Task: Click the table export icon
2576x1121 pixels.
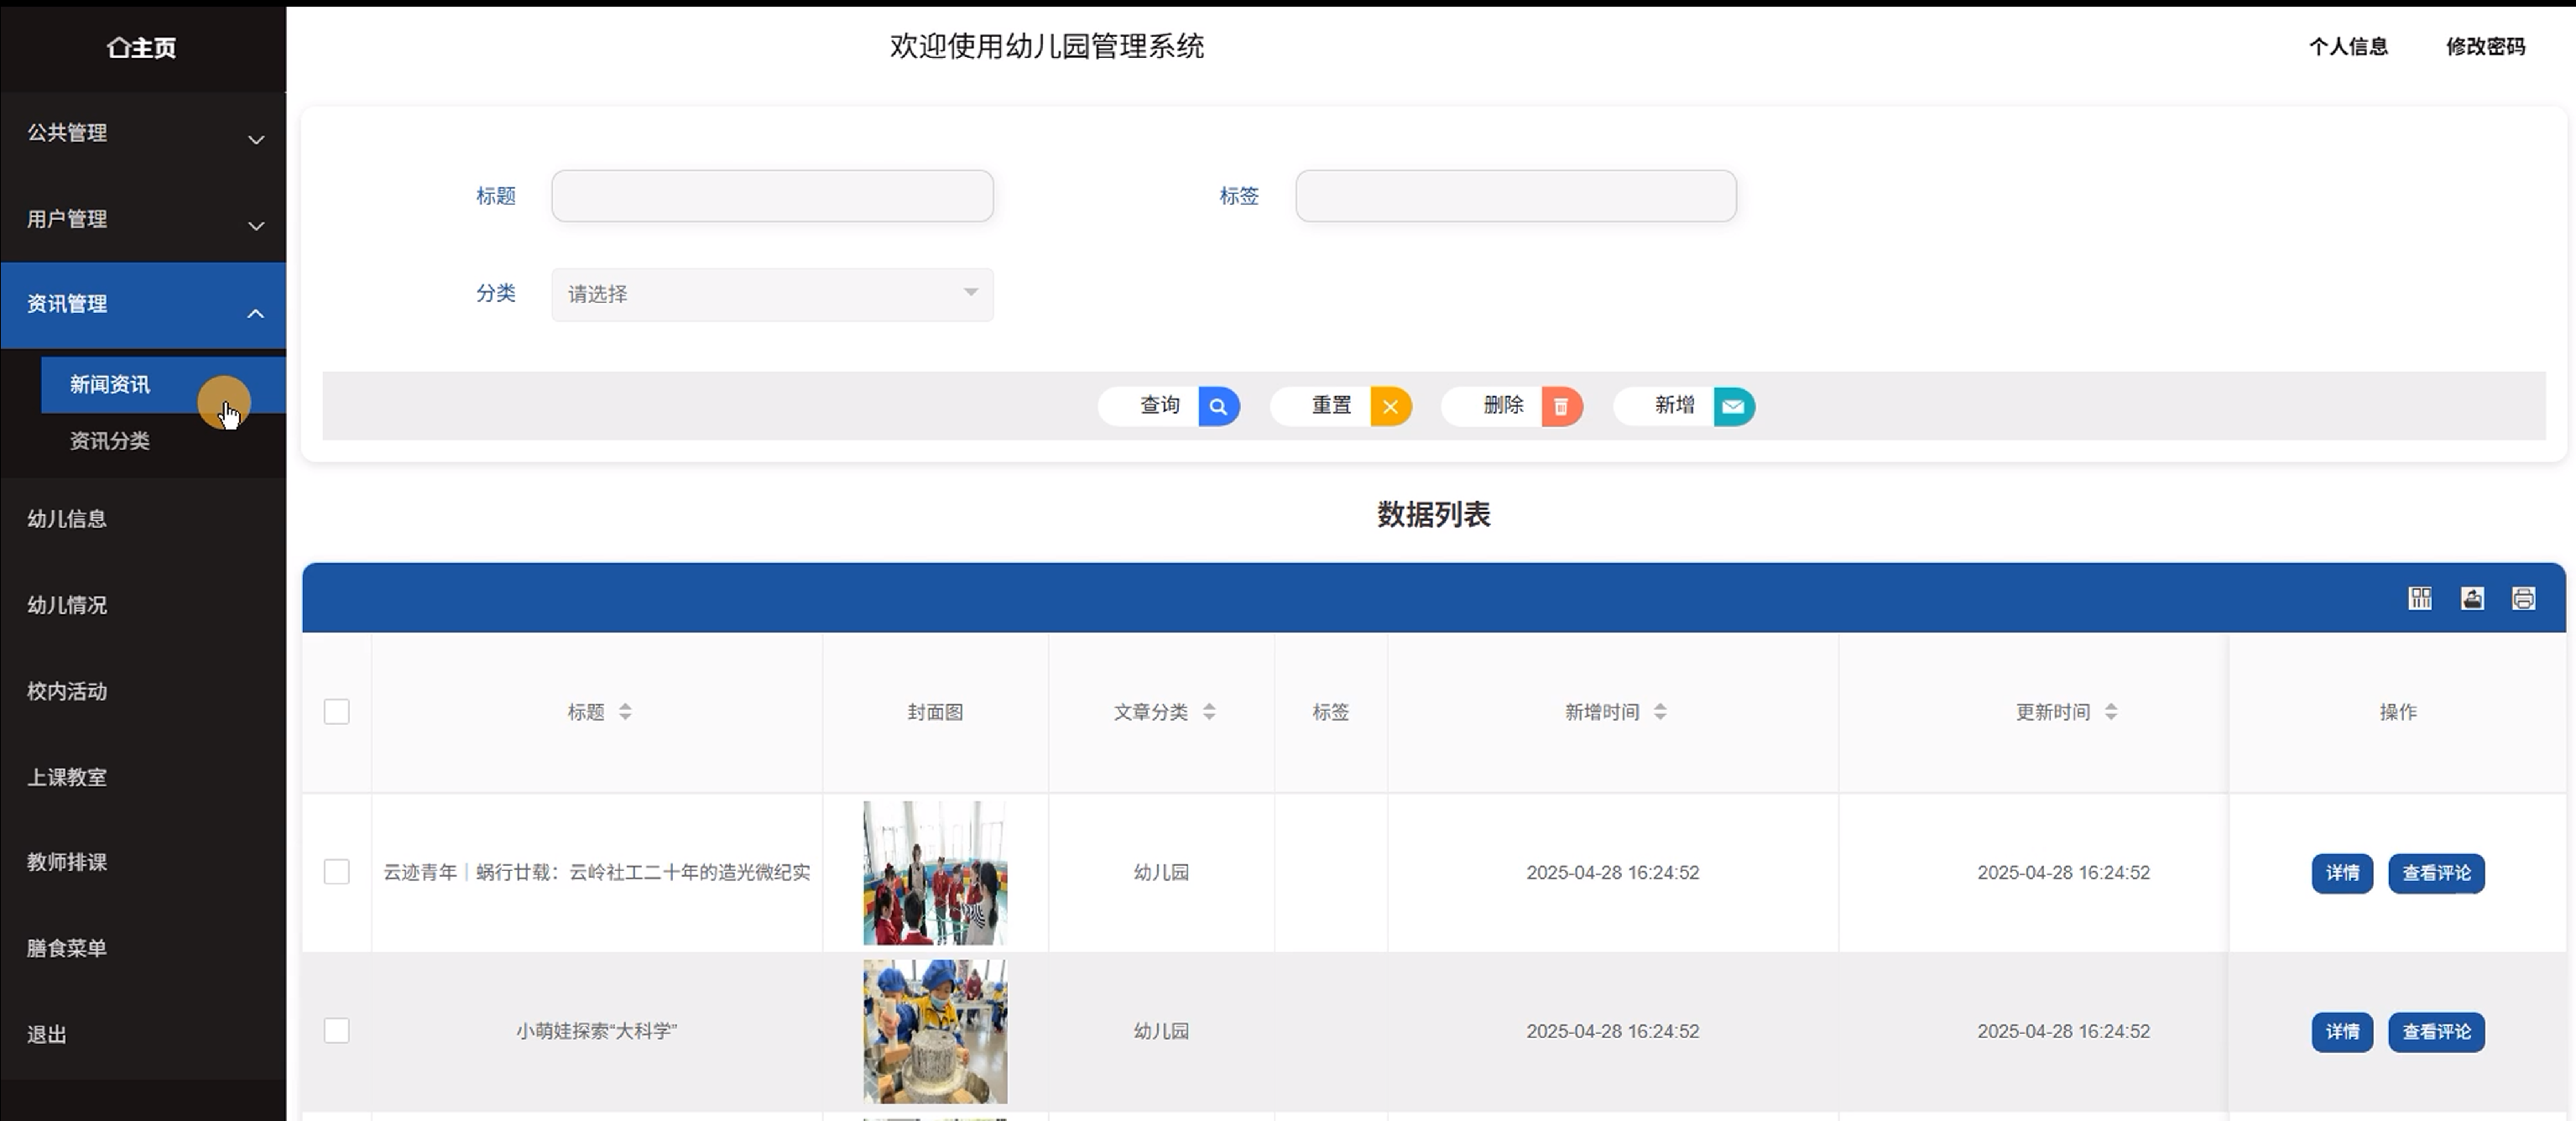Action: pos(2472,598)
